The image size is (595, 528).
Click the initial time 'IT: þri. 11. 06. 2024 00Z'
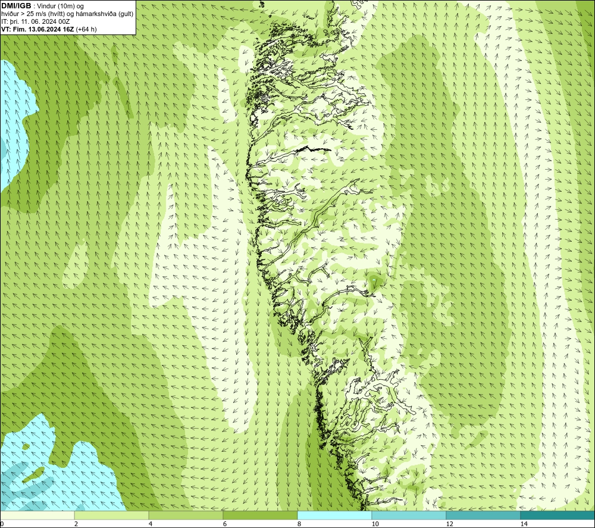(x=35, y=21)
